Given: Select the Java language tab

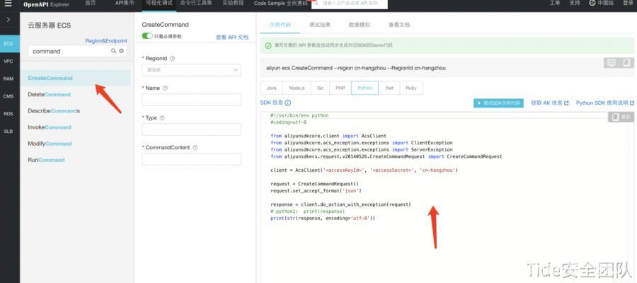Looking at the screenshot, I should tap(271, 88).
